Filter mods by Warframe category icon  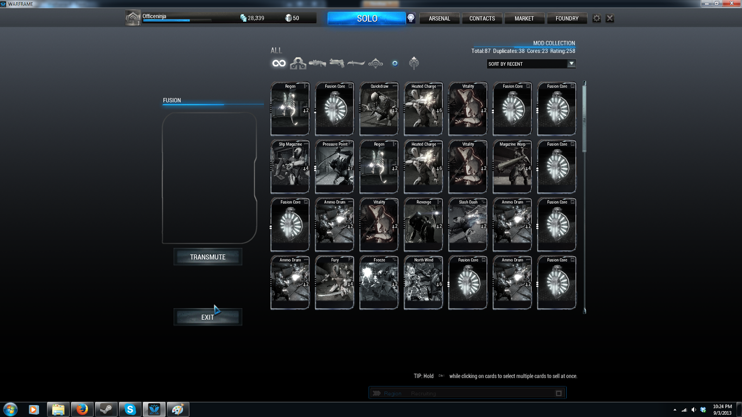pos(298,63)
